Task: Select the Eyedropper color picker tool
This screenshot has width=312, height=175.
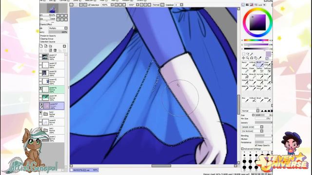Action: (x=260, y=58)
